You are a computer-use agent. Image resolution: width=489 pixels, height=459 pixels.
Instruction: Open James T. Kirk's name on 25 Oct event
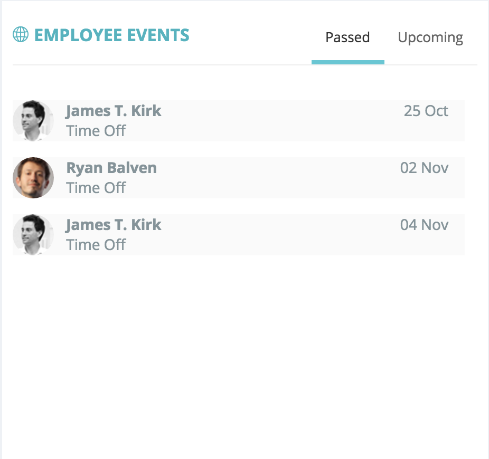tap(114, 111)
